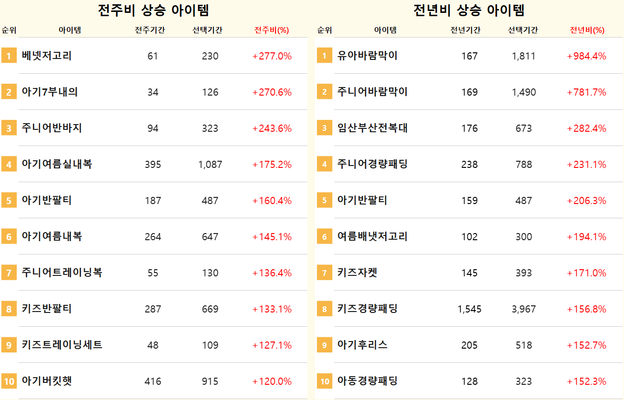
Task: Select rank 4 badge next to 주니어경량패딩
Action: coord(324,164)
